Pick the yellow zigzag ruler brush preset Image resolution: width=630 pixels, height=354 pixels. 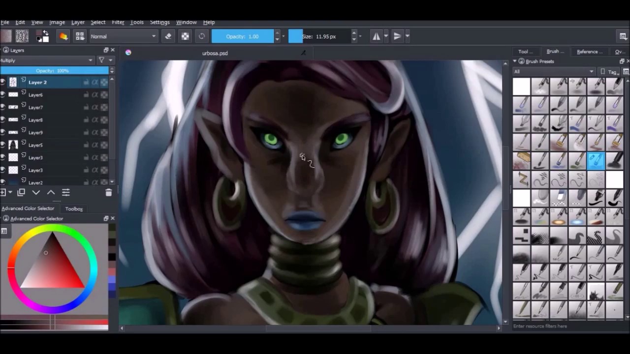pyautogui.click(x=522, y=179)
